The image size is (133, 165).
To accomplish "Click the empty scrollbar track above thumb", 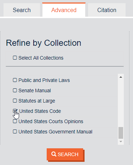I will point(121,103).
